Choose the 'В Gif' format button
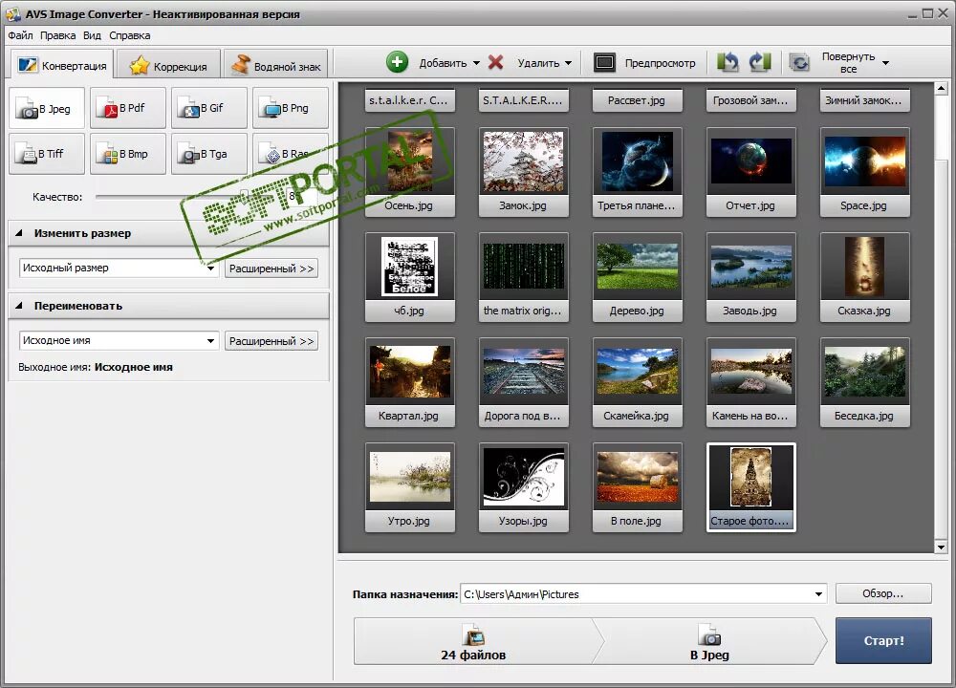 pyautogui.click(x=209, y=108)
